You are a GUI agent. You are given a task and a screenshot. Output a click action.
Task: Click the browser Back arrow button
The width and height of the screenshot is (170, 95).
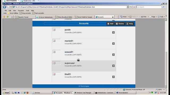[5, 7]
